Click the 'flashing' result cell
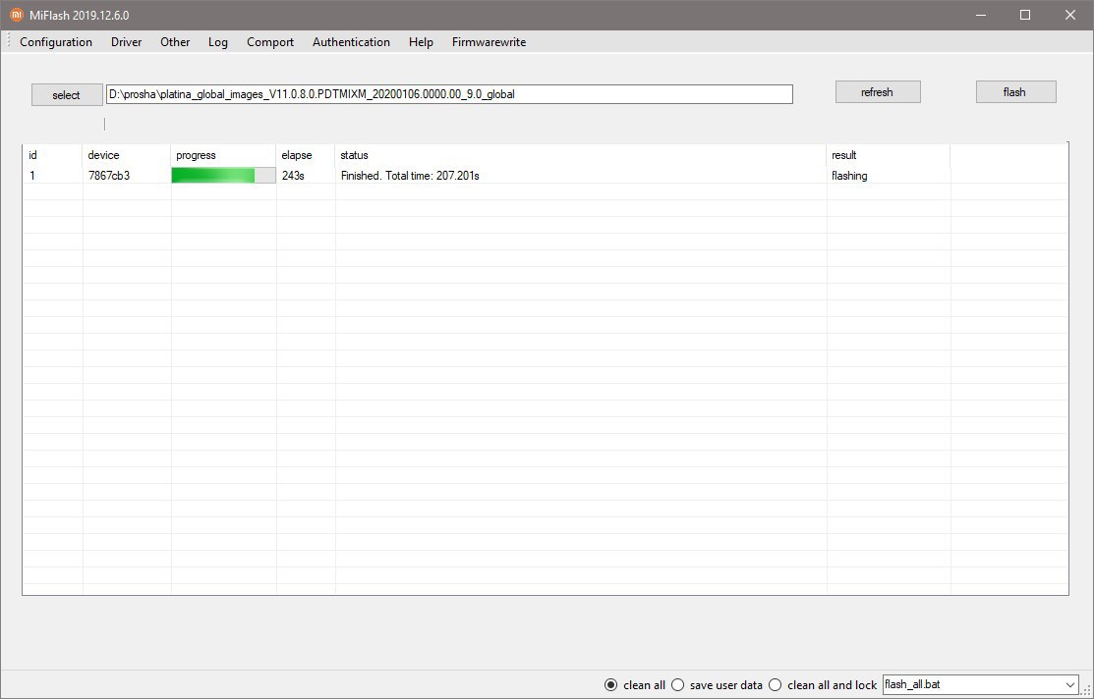The image size is (1094, 699). (849, 176)
